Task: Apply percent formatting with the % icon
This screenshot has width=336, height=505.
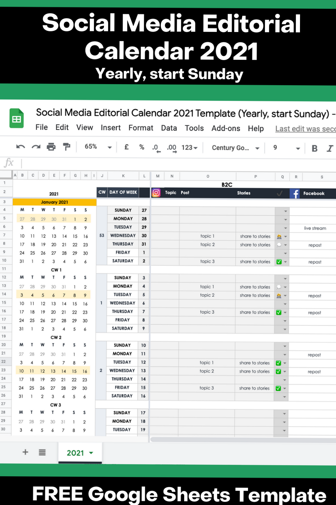Action: pyautogui.click(x=142, y=147)
